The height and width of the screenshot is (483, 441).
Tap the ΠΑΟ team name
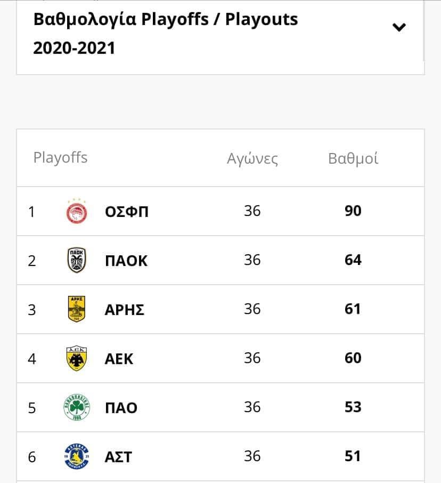pos(121,408)
